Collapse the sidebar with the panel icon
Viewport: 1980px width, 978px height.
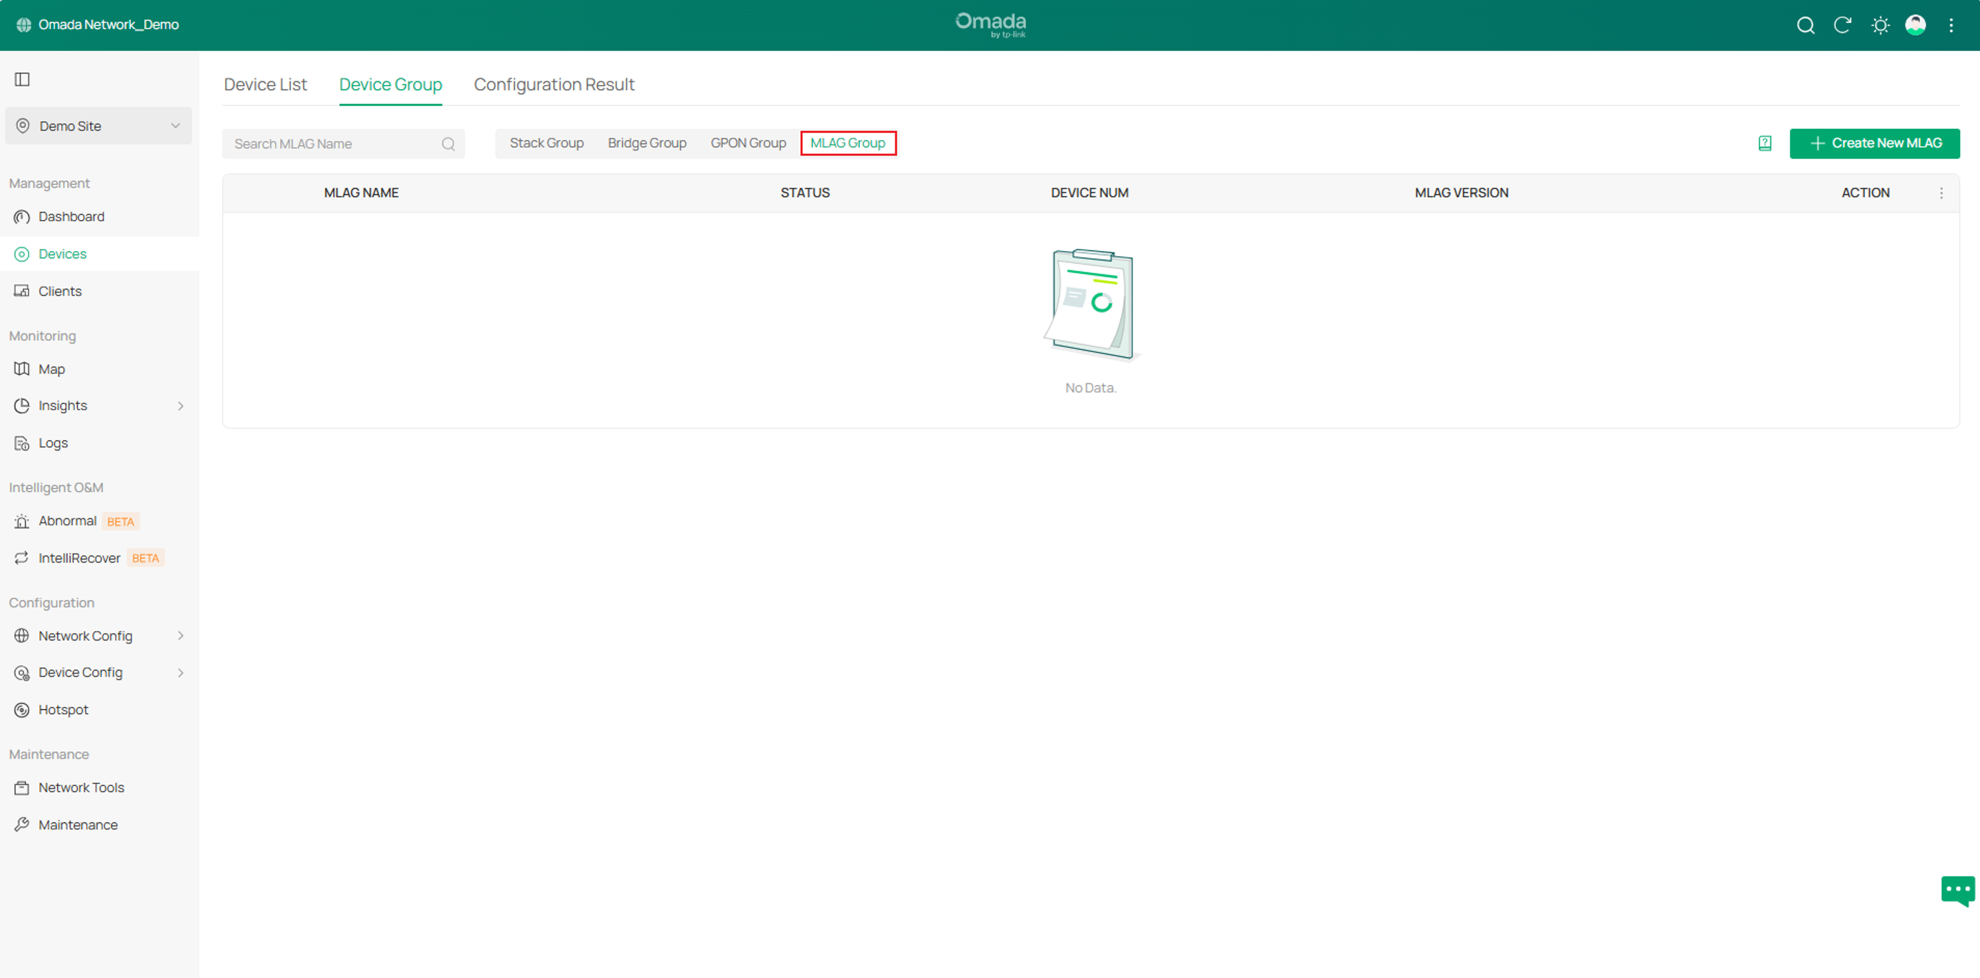click(x=23, y=79)
